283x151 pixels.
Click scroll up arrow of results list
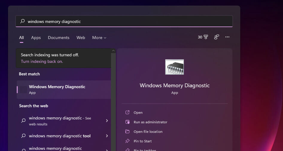(113, 51)
